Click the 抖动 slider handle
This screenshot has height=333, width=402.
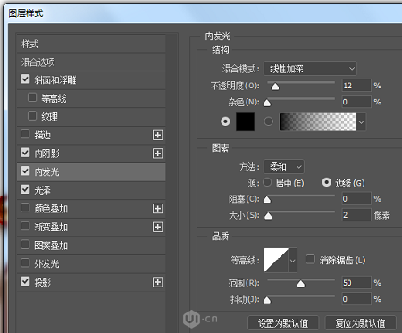tap(267, 300)
